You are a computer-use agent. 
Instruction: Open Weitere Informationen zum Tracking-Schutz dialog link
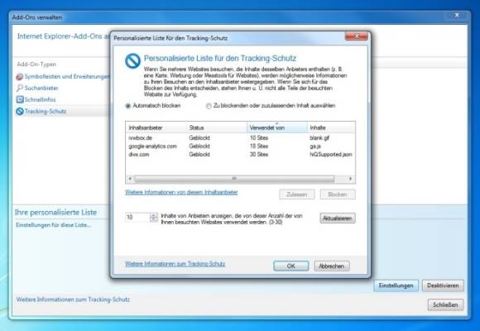[175, 264]
